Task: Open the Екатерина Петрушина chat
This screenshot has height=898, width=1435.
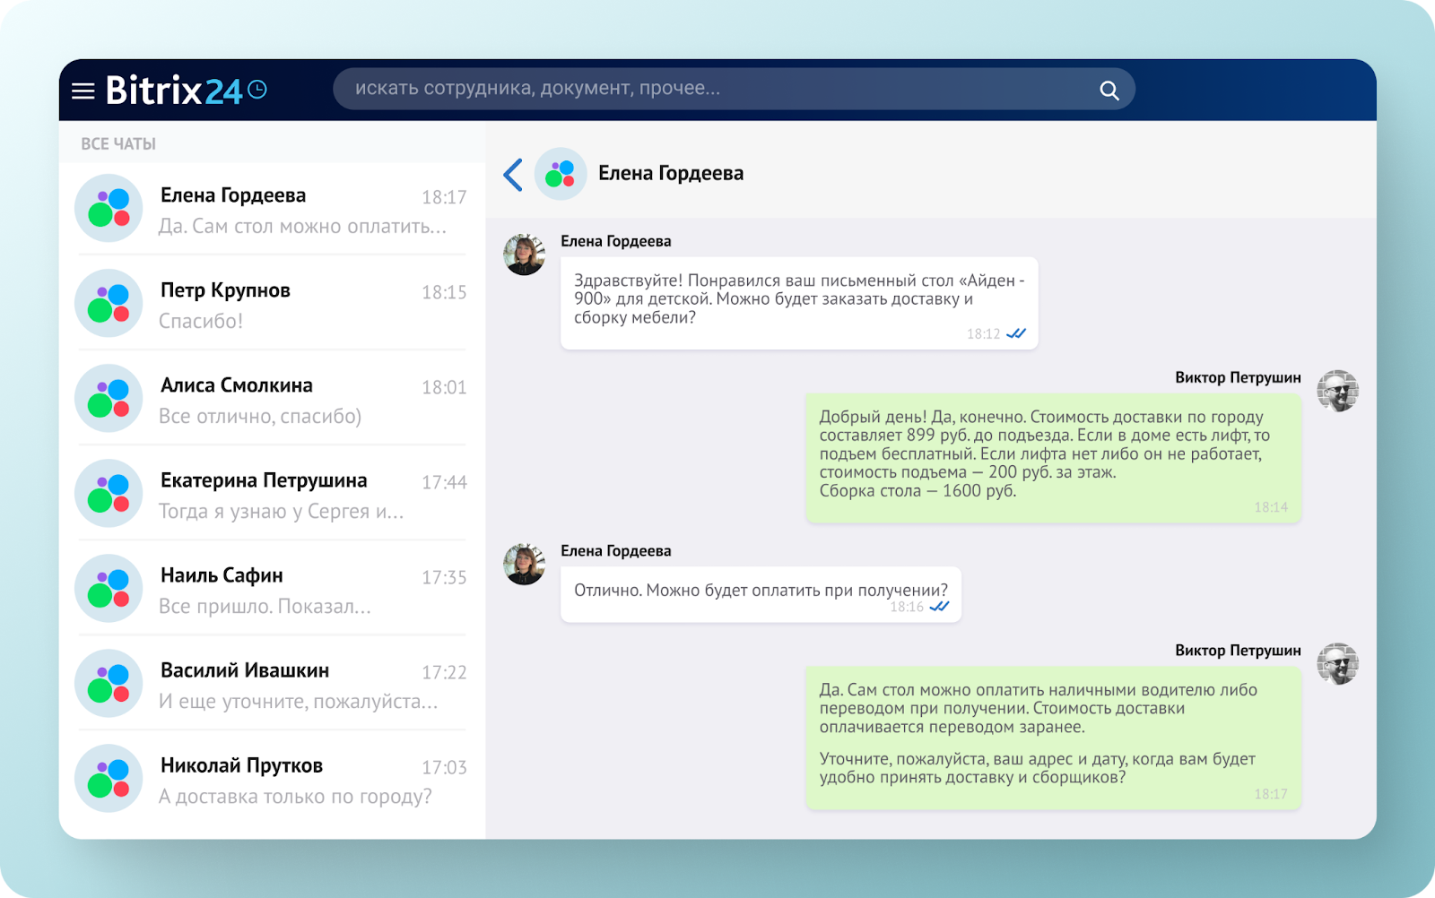Action: point(273,495)
